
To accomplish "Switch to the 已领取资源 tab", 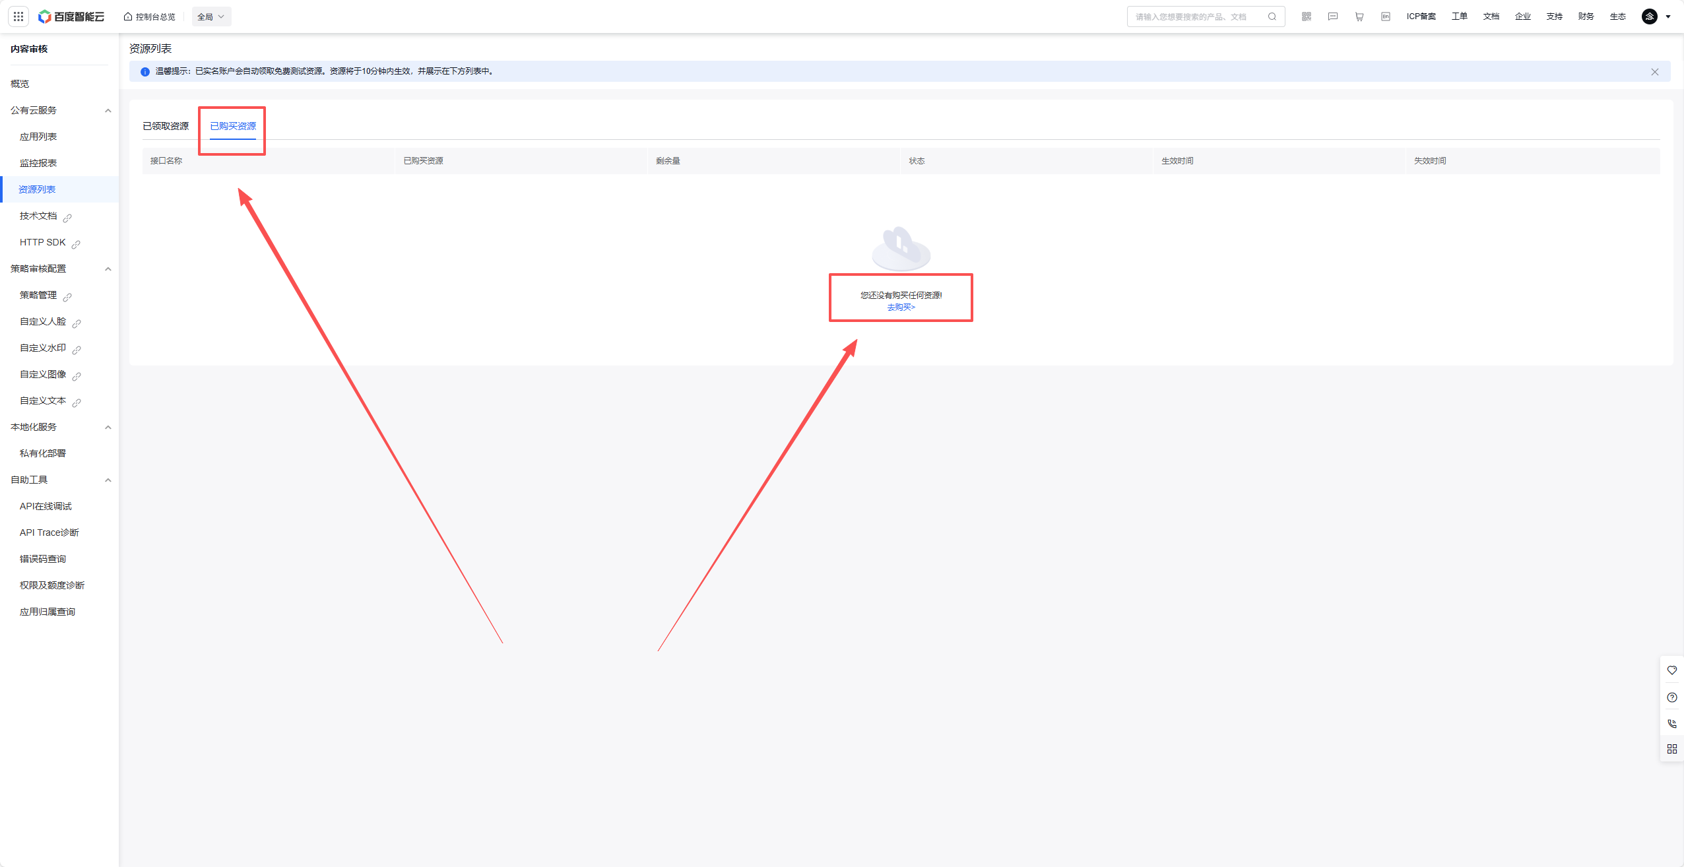I will (x=166, y=126).
